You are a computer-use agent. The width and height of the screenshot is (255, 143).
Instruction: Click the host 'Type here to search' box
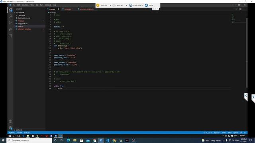(29, 140)
